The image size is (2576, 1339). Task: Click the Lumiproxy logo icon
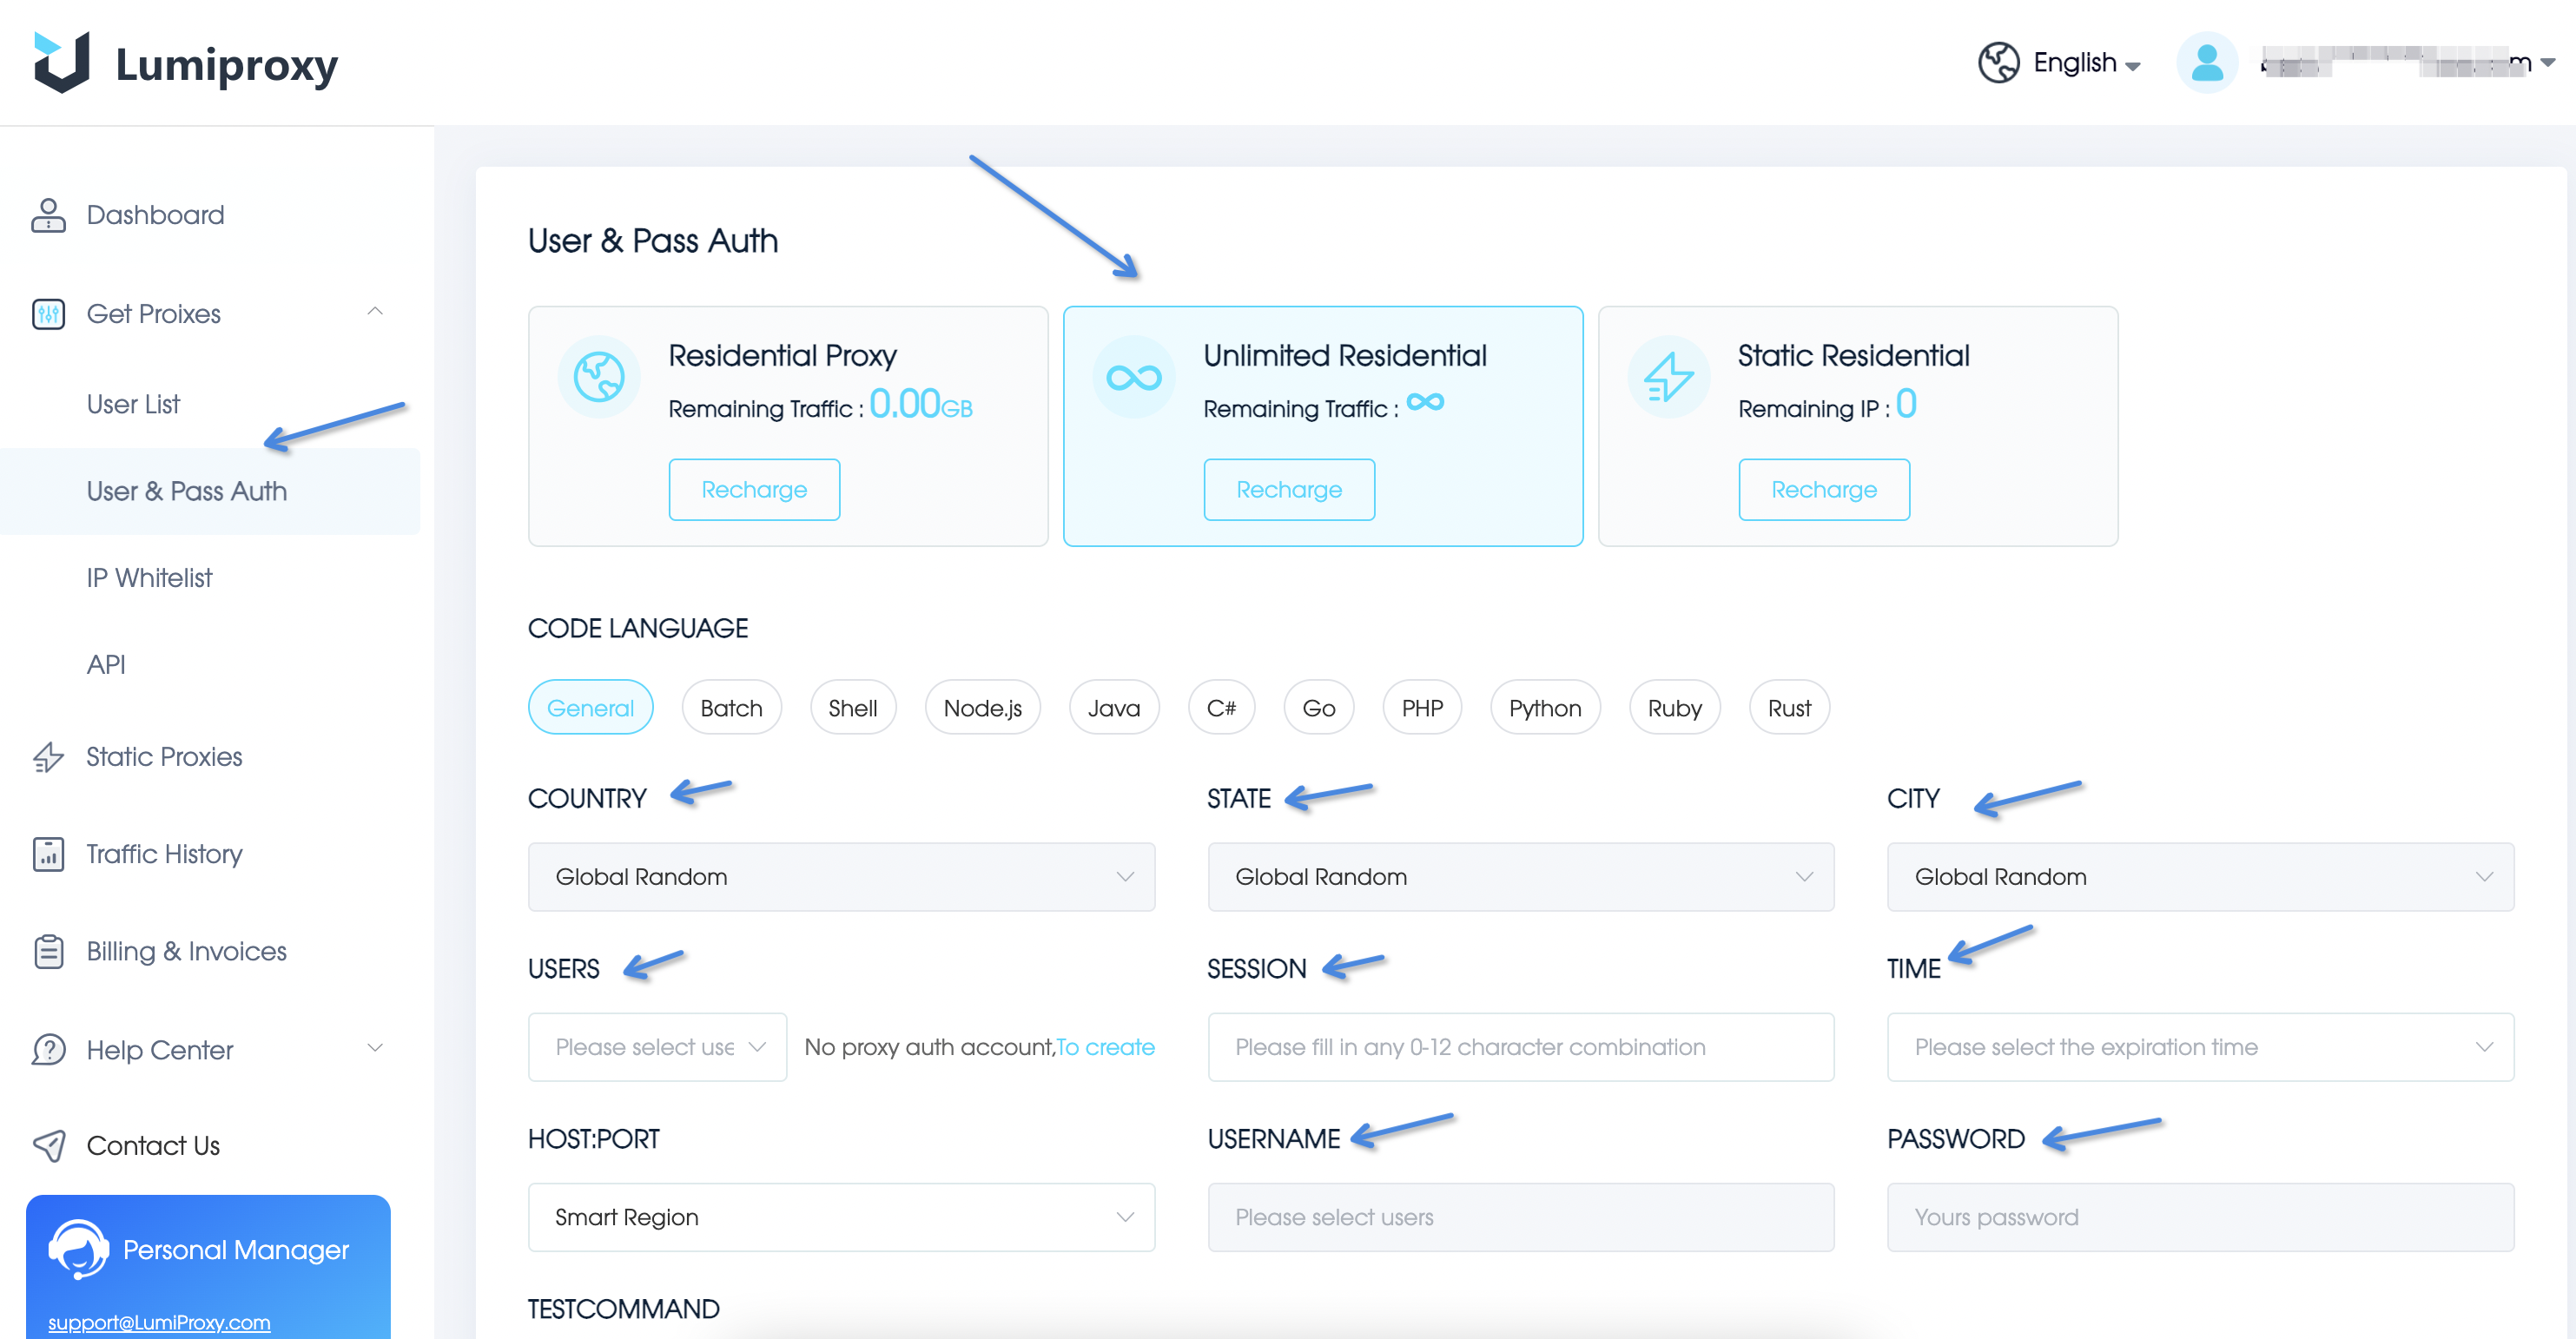(x=61, y=62)
